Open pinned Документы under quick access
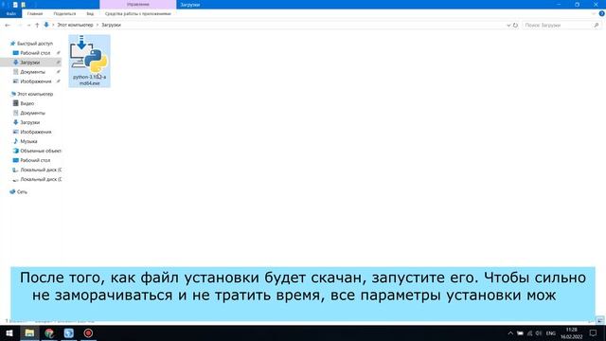Viewport: 606px width, 341px height. pos(32,72)
